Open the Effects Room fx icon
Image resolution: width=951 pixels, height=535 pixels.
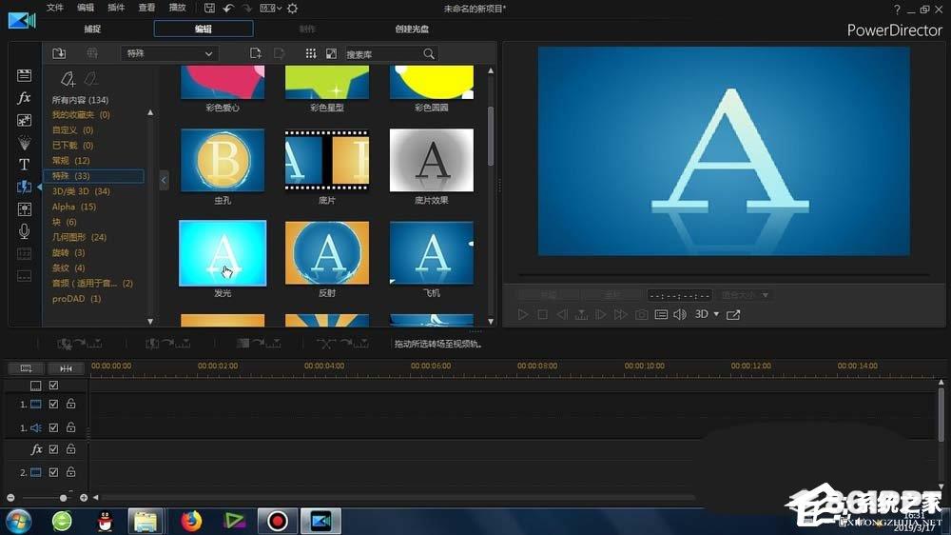pyautogui.click(x=25, y=97)
